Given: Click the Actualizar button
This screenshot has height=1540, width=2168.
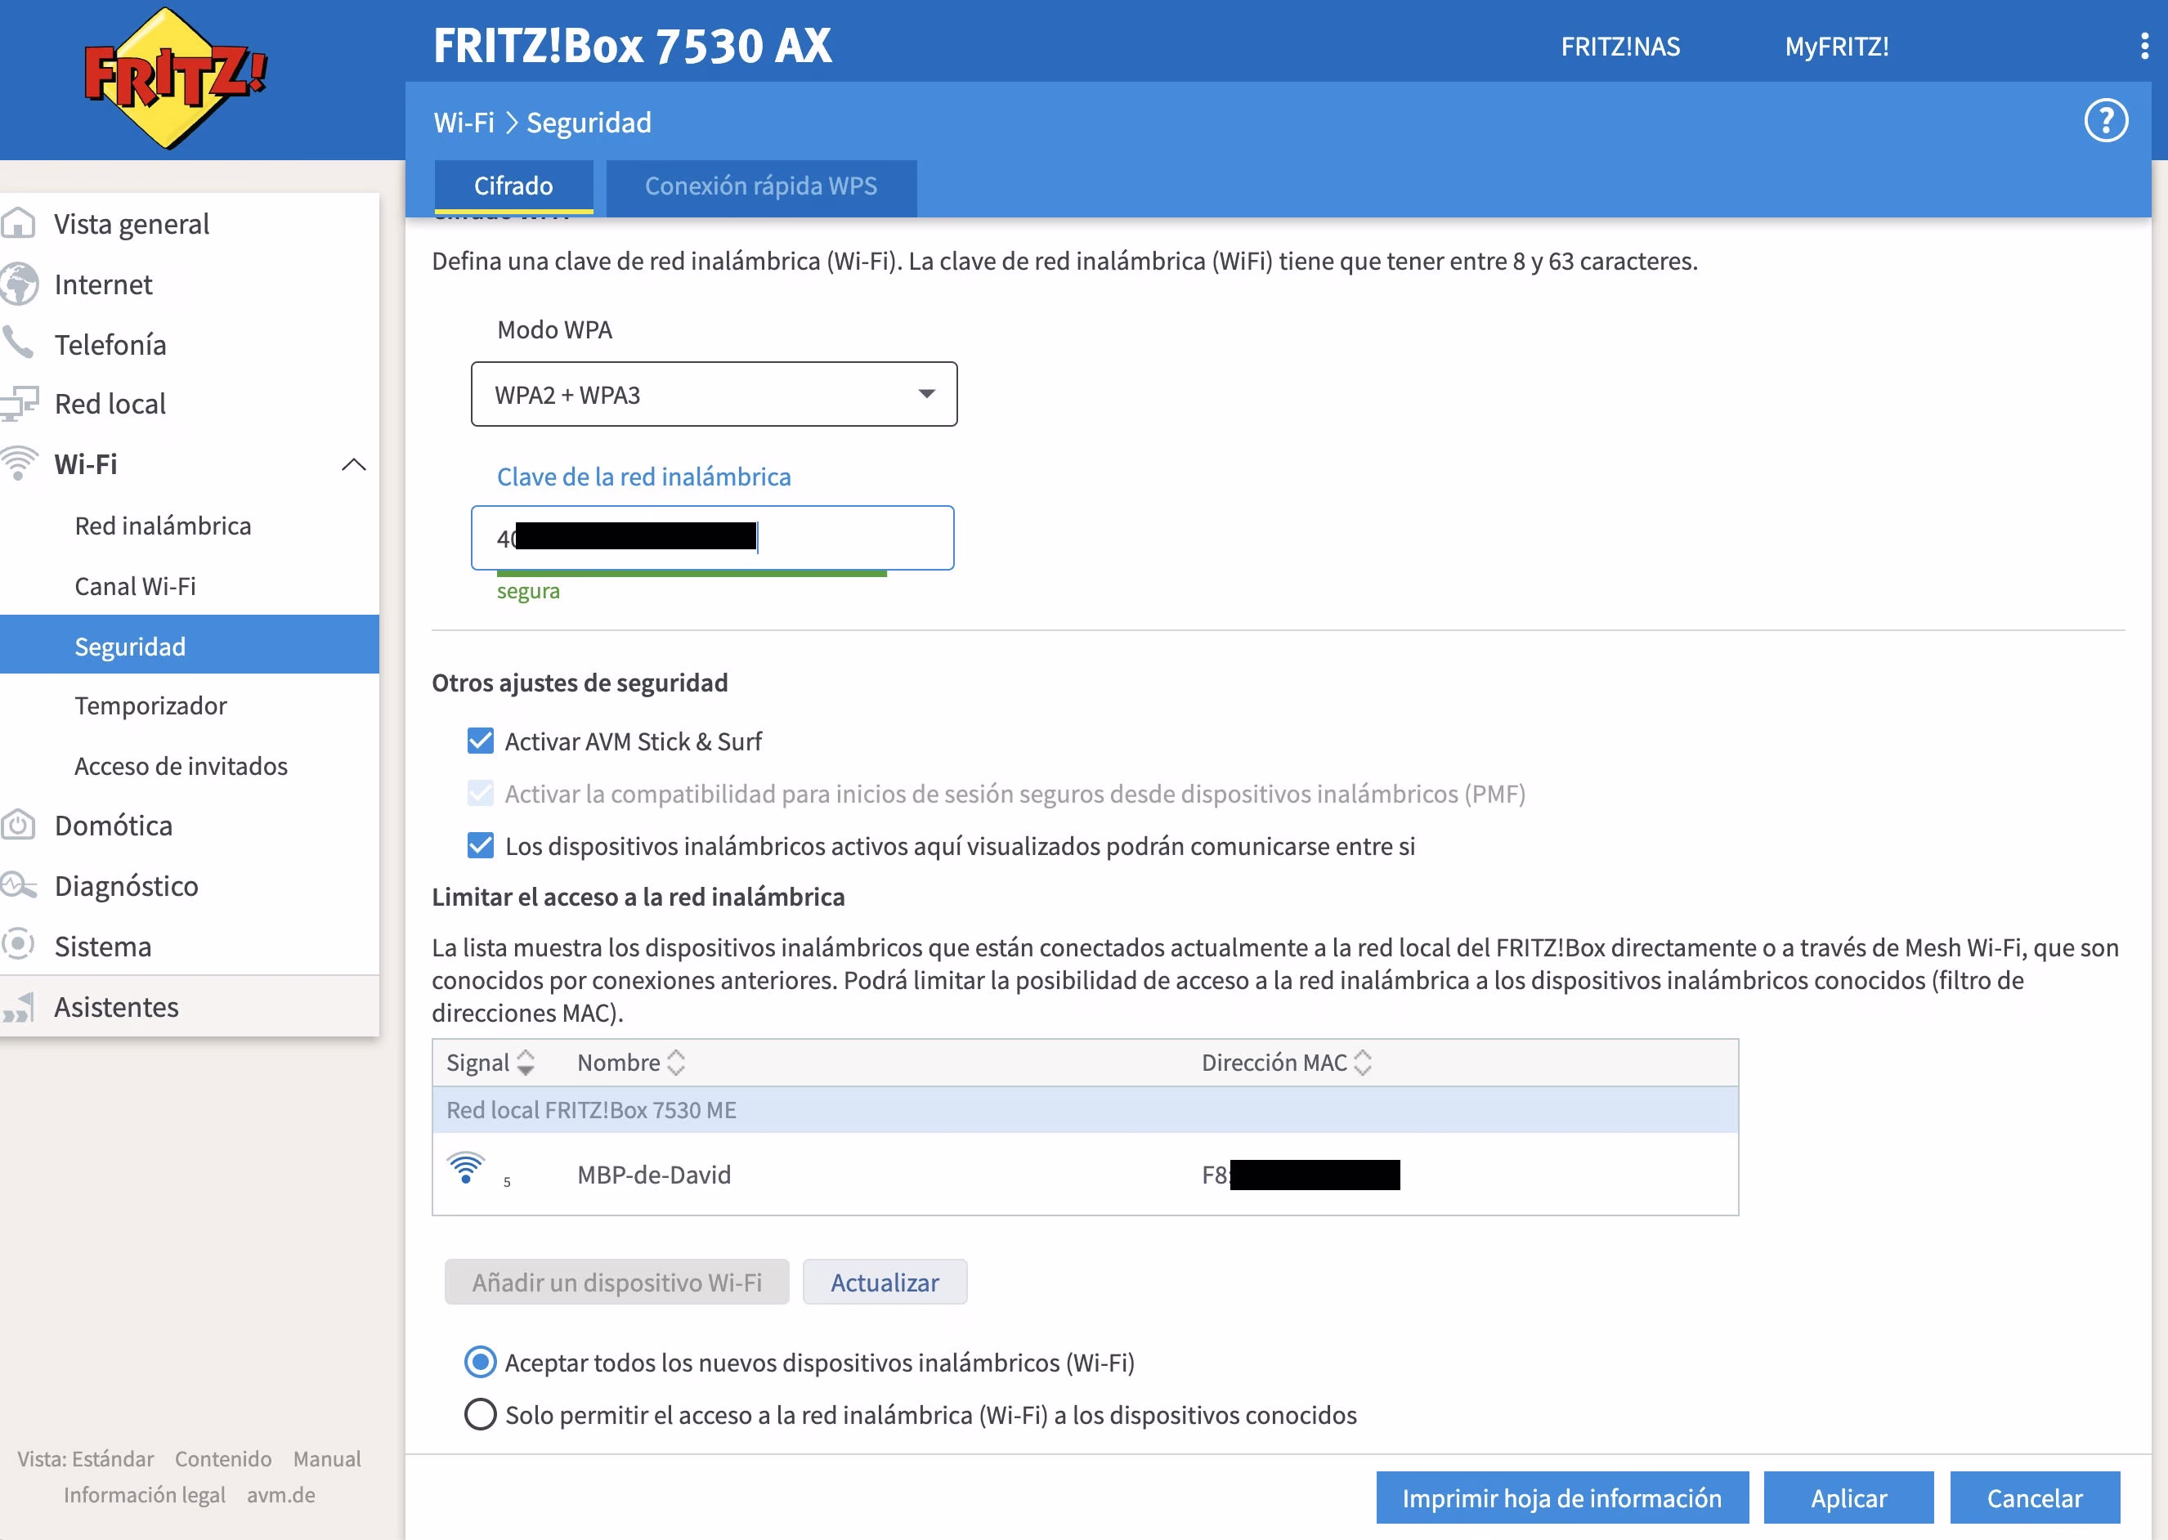Looking at the screenshot, I should (885, 1282).
